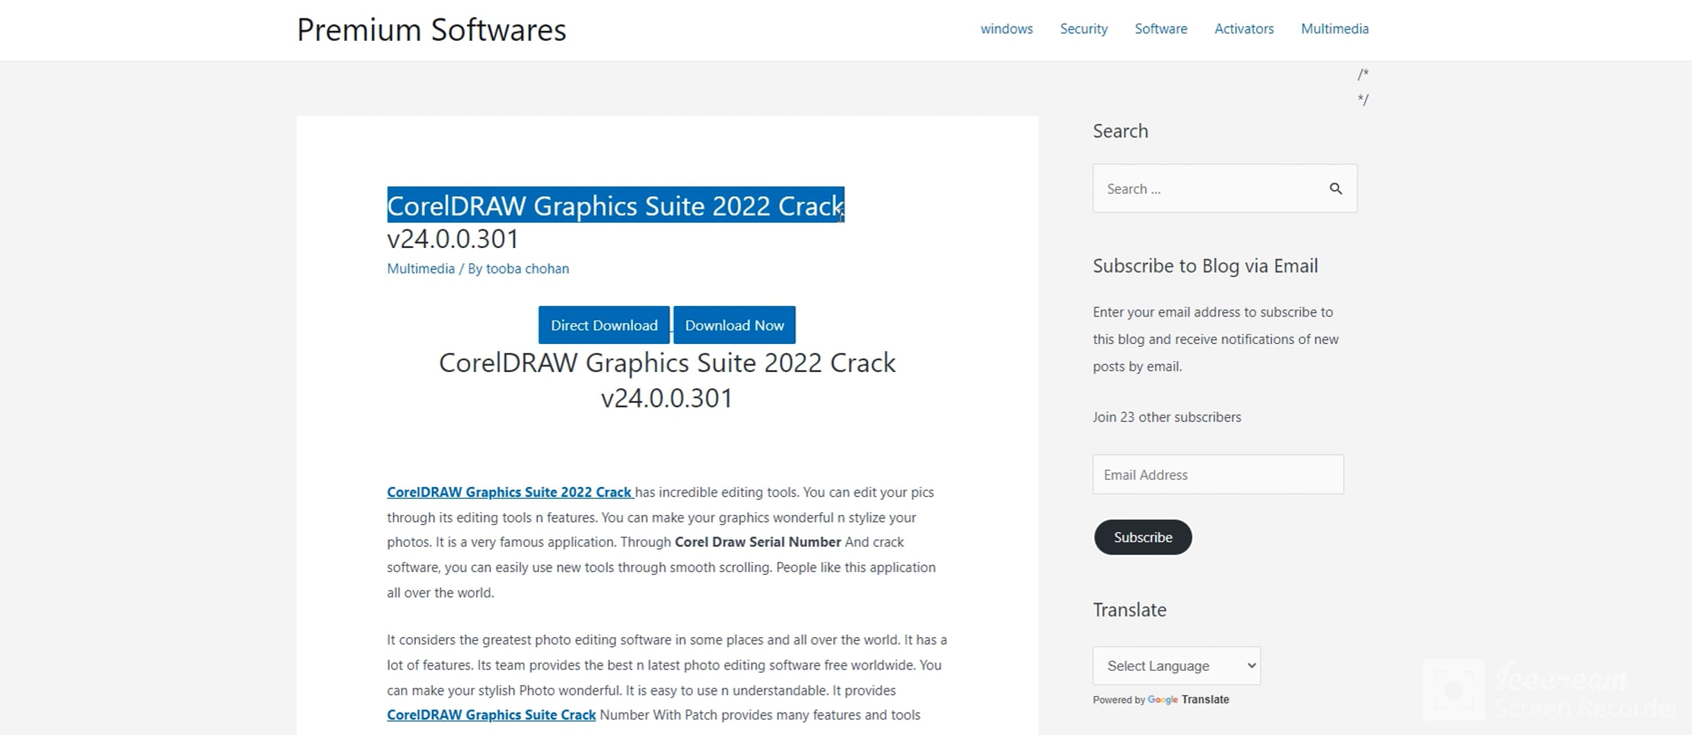Go to the Security menu
1692x735 pixels.
pos(1084,29)
